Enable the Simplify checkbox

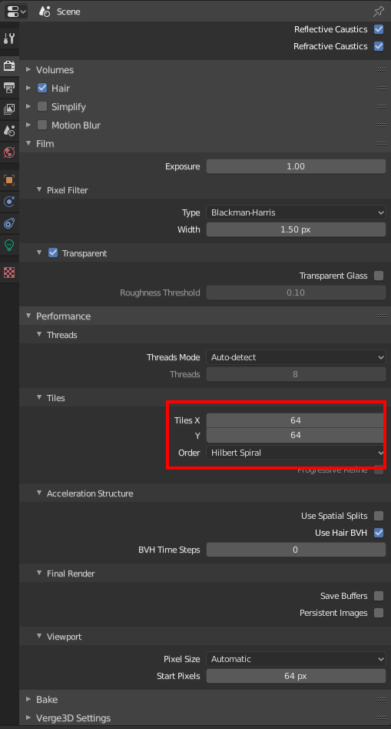pyautogui.click(x=42, y=106)
